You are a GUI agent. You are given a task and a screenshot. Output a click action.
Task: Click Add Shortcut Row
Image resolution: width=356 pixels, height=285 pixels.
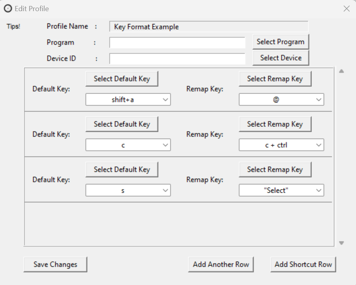click(303, 264)
